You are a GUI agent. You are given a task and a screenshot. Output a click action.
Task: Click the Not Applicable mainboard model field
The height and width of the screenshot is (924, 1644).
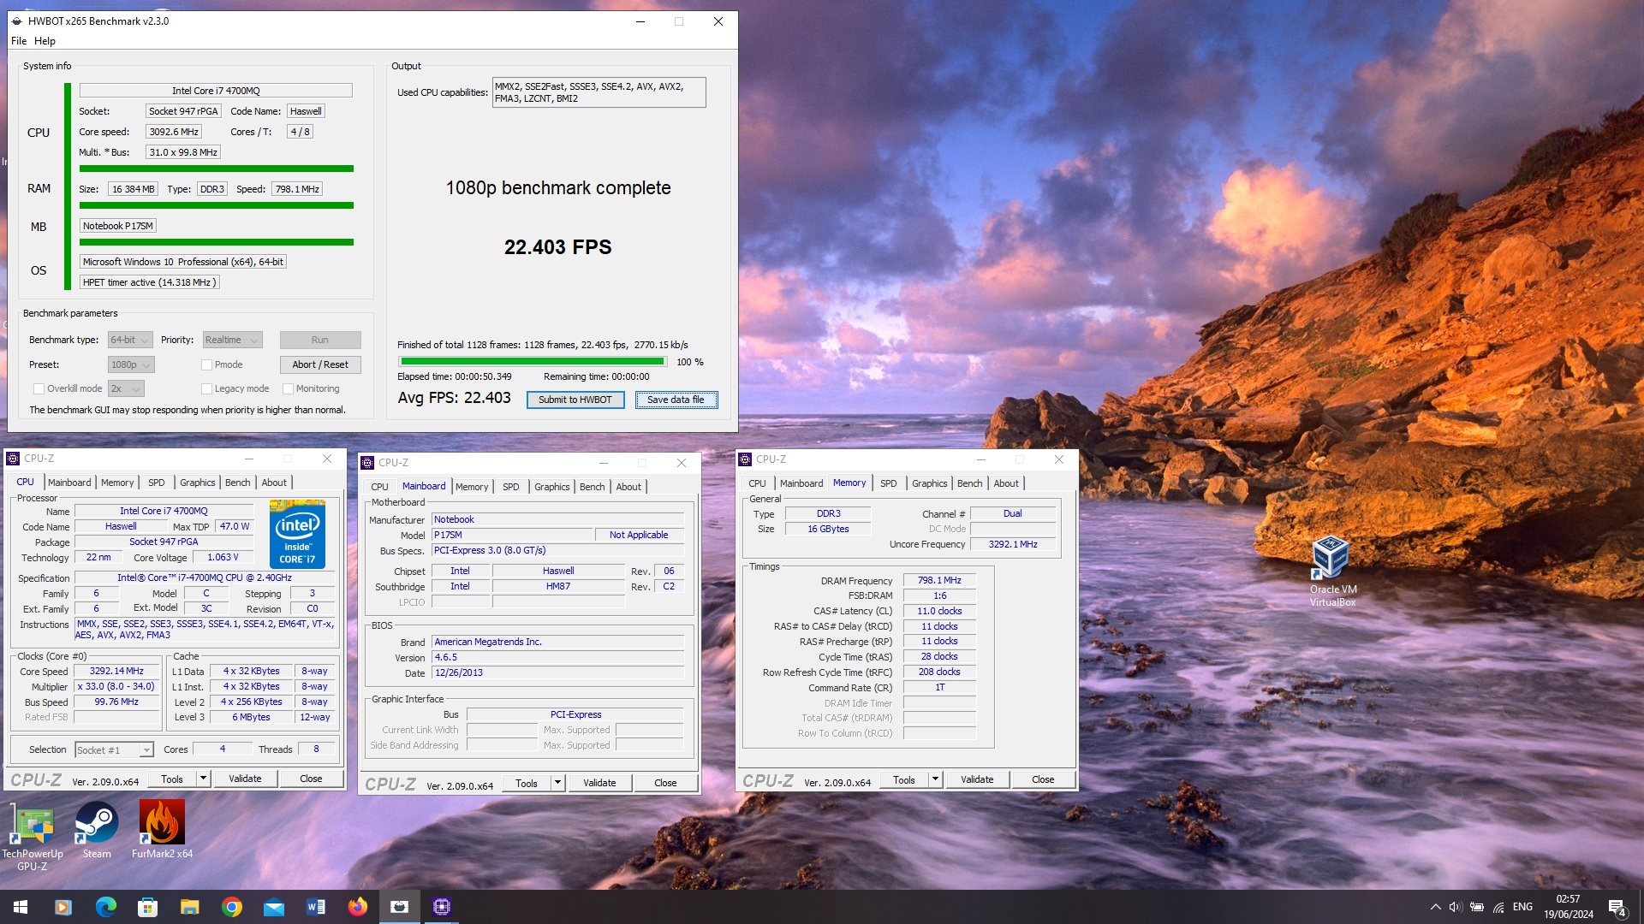pyautogui.click(x=639, y=535)
